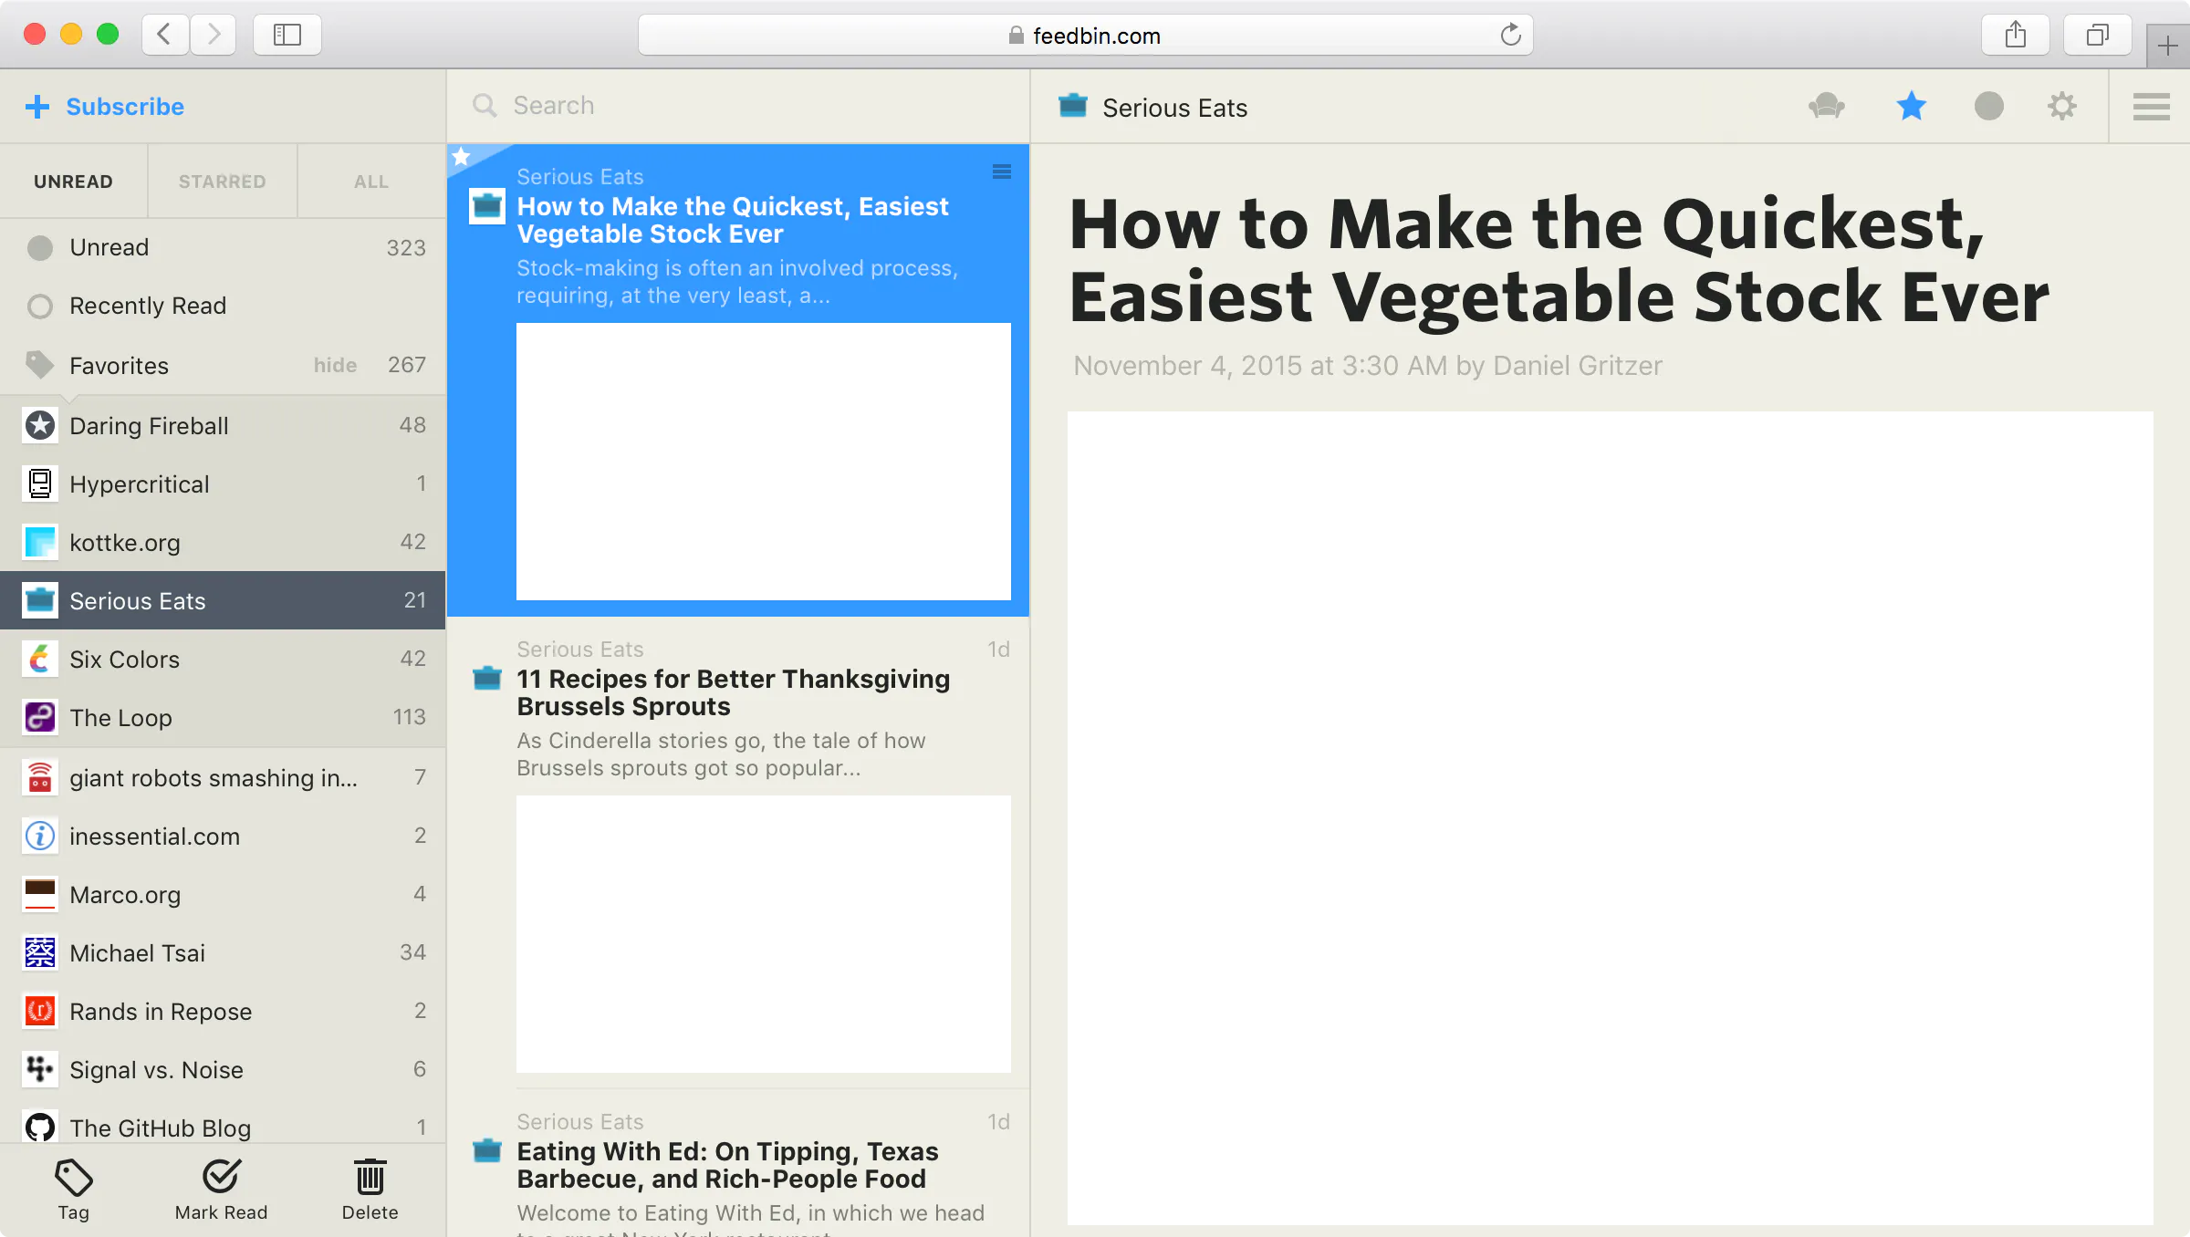The height and width of the screenshot is (1237, 2190).
Task: Switch to the UNREAD tab
Action: coord(74,182)
